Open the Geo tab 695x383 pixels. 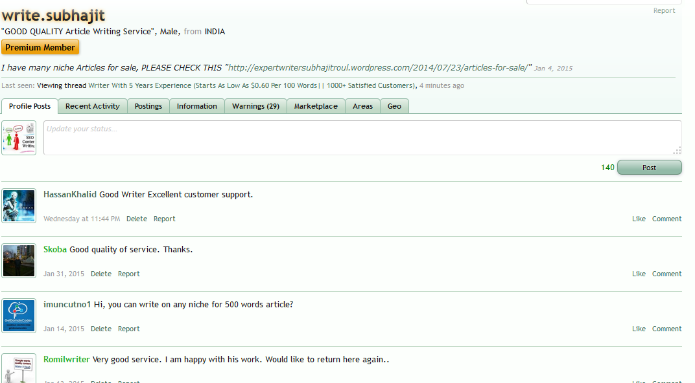point(394,106)
